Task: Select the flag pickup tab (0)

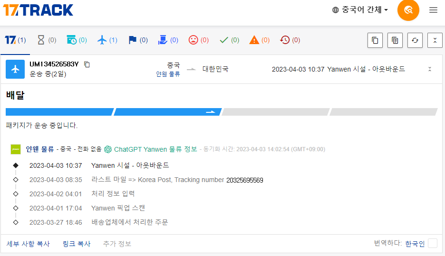Action: point(138,40)
